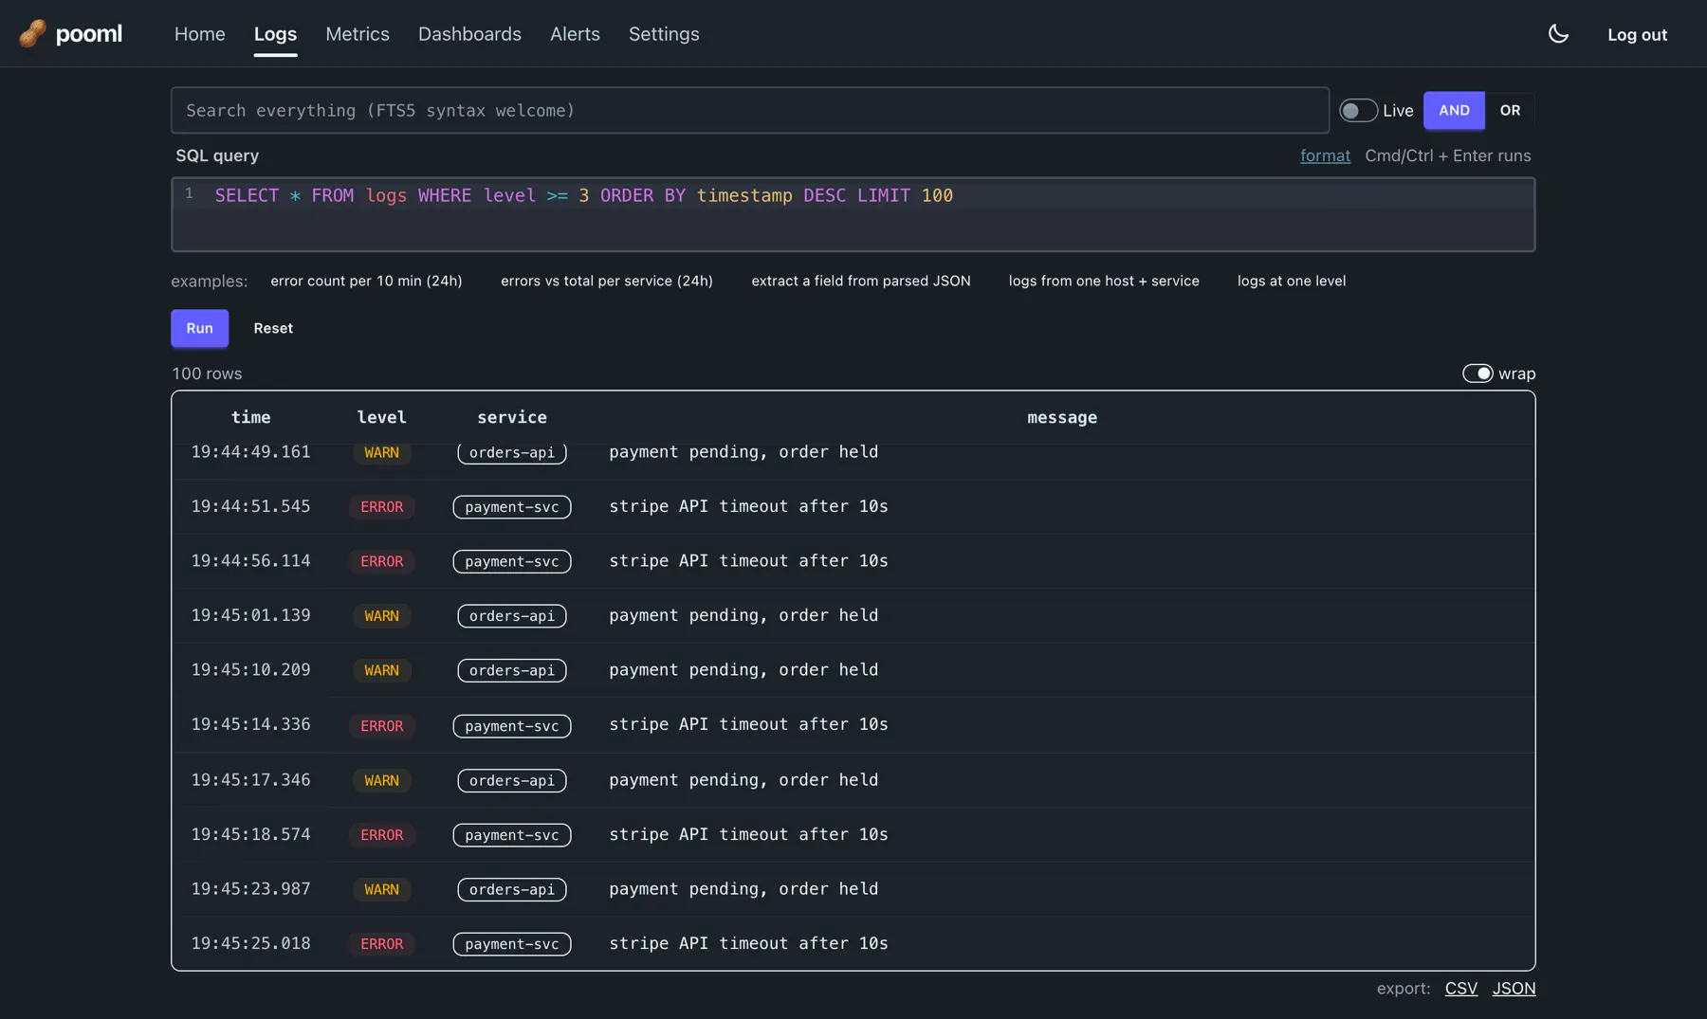
Task: Open the Settings tab
Action: click(x=664, y=34)
